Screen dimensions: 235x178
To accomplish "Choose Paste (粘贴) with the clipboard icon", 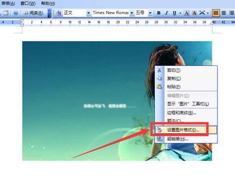I will click(x=174, y=87).
